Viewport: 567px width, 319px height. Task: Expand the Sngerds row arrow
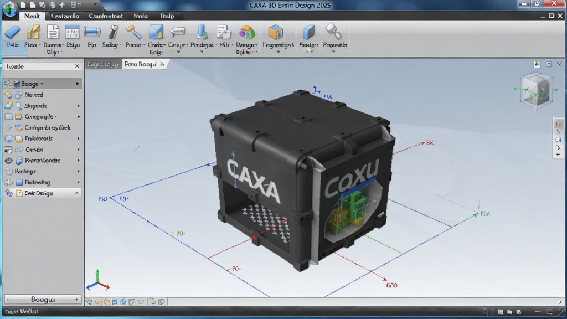pos(78,106)
